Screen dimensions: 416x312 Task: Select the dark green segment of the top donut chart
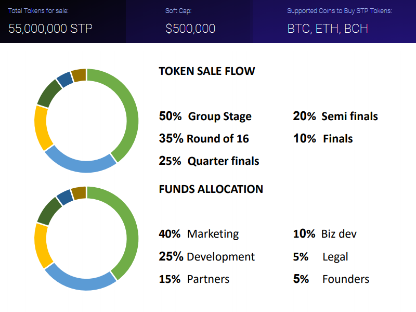click(x=49, y=92)
